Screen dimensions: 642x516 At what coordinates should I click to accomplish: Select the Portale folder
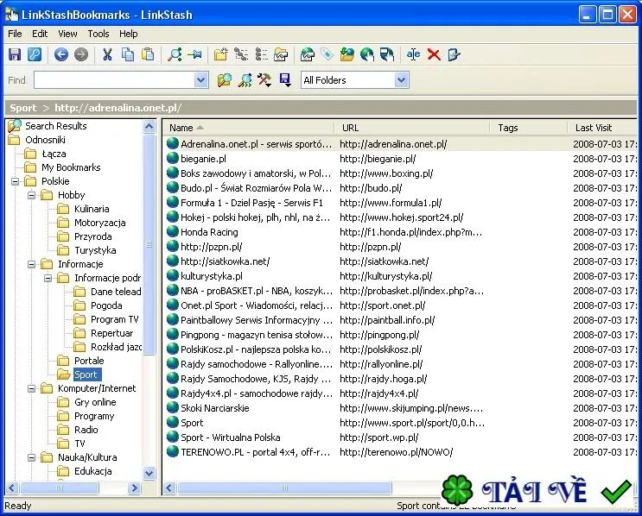point(89,361)
